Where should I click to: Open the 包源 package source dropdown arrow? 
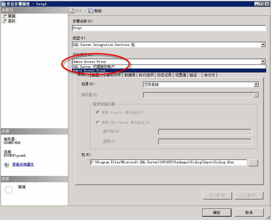pyautogui.click(x=256, y=84)
